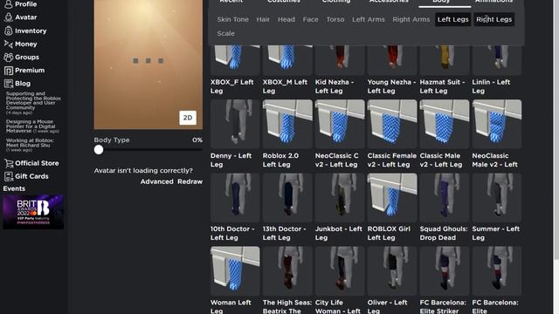
Task: Toggle the 2D avatar view
Action: tap(188, 118)
